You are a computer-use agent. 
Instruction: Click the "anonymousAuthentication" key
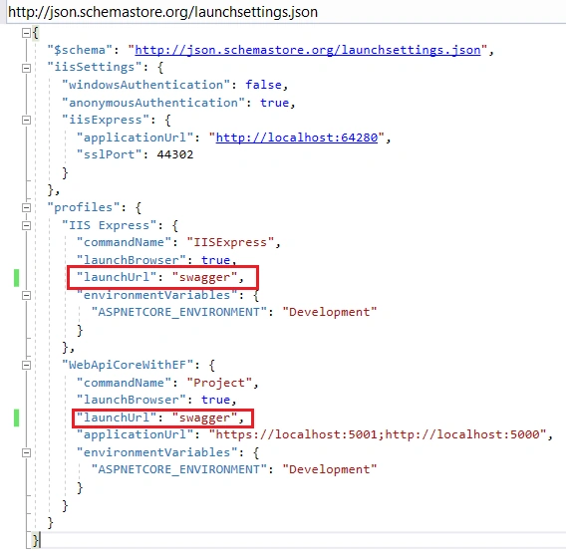[153, 103]
